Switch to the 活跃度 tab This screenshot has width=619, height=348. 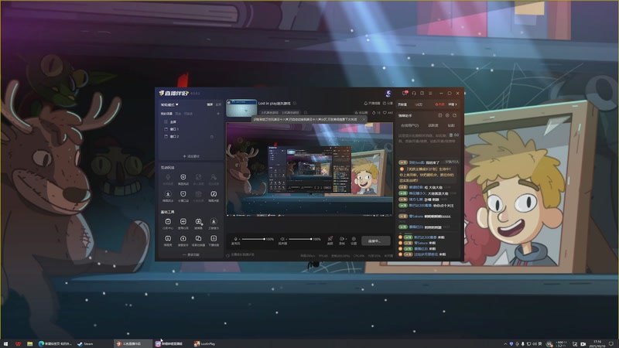tap(433, 125)
